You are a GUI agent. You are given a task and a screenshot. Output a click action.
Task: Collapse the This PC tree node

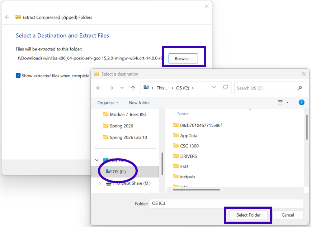97,160
